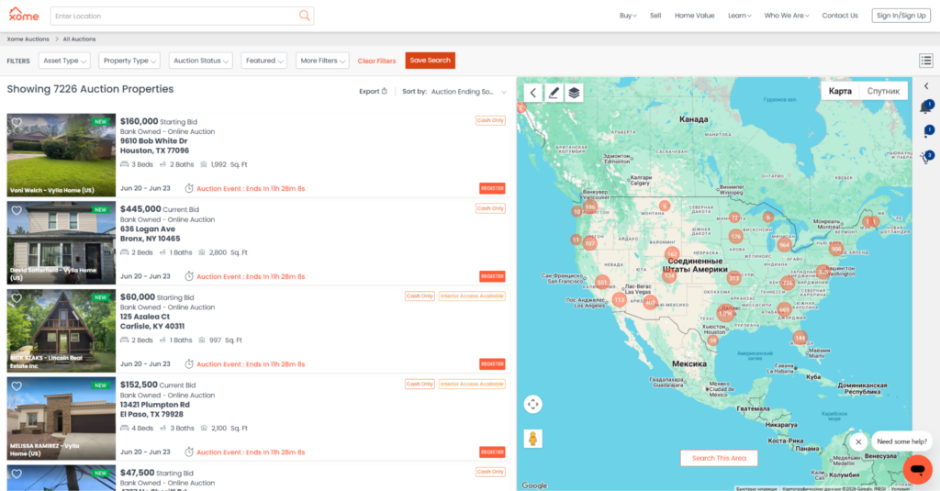Open the map layers icon
The image size is (940, 491).
click(574, 93)
